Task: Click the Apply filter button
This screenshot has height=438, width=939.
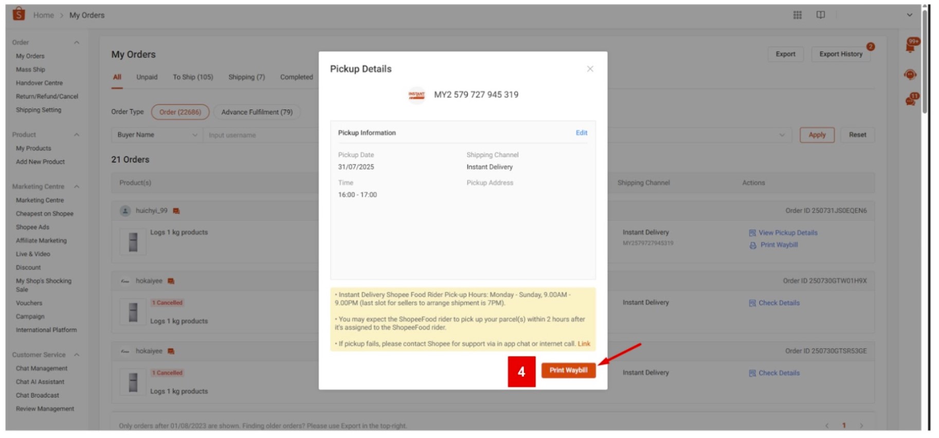Action: point(817,135)
